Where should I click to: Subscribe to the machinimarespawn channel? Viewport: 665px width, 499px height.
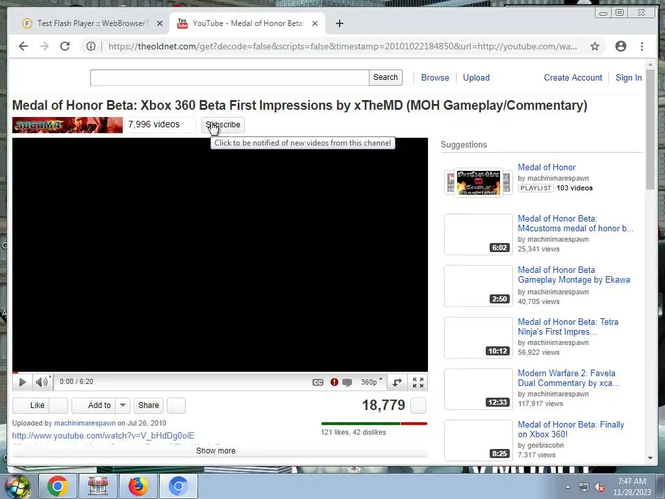pos(223,125)
